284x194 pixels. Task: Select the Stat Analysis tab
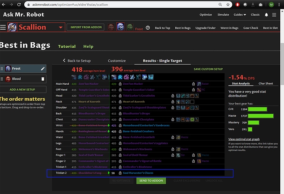241,83
